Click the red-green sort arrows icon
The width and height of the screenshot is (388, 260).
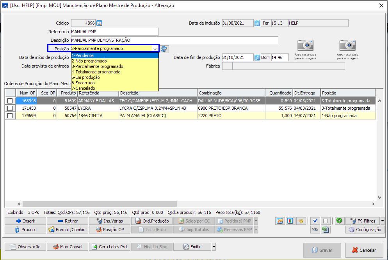point(290,221)
